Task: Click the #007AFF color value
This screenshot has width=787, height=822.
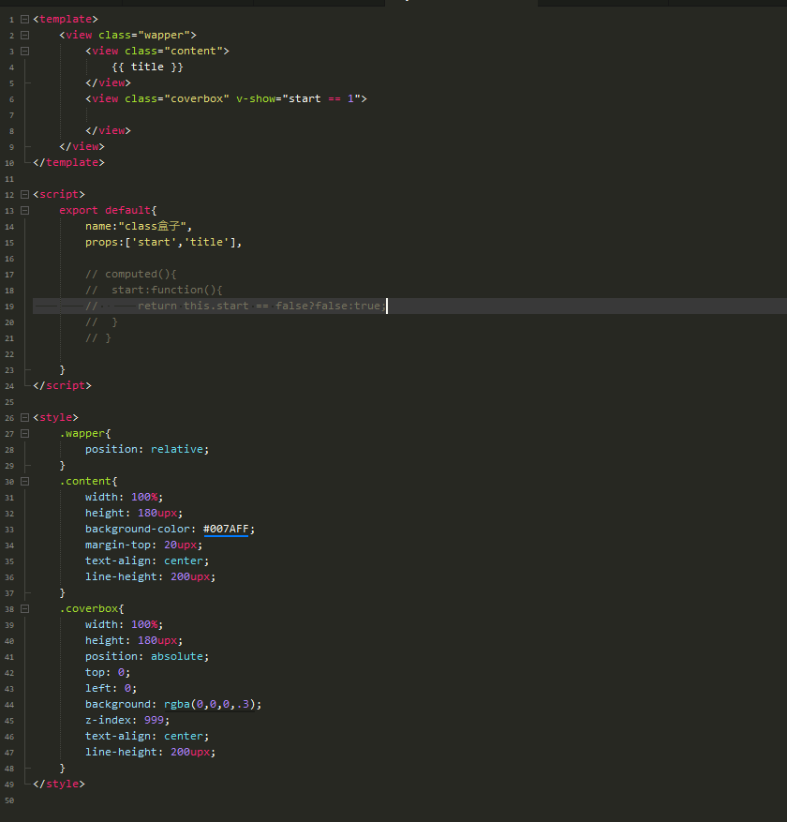Action: coord(226,529)
